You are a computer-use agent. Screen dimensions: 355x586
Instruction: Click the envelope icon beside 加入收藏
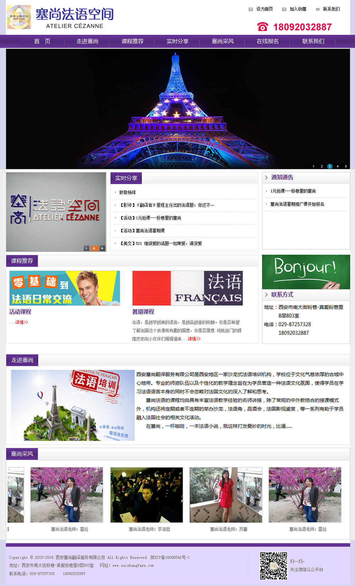click(x=284, y=9)
